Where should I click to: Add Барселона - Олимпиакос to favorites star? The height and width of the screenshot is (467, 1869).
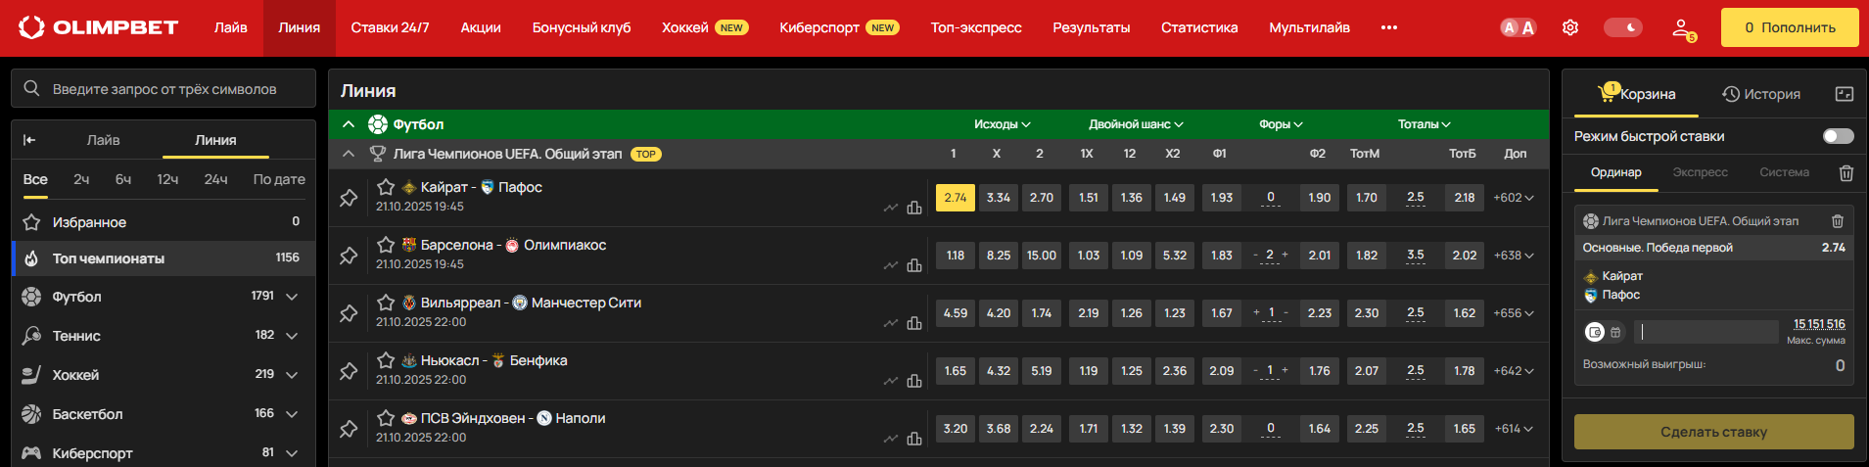(x=386, y=245)
